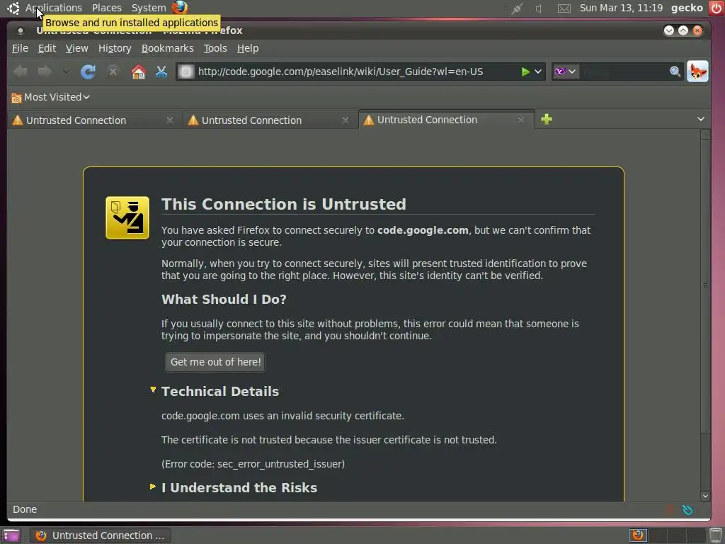The height and width of the screenshot is (544, 725).
Task: Click the vertical scrollbar thumb
Action: tap(705, 286)
